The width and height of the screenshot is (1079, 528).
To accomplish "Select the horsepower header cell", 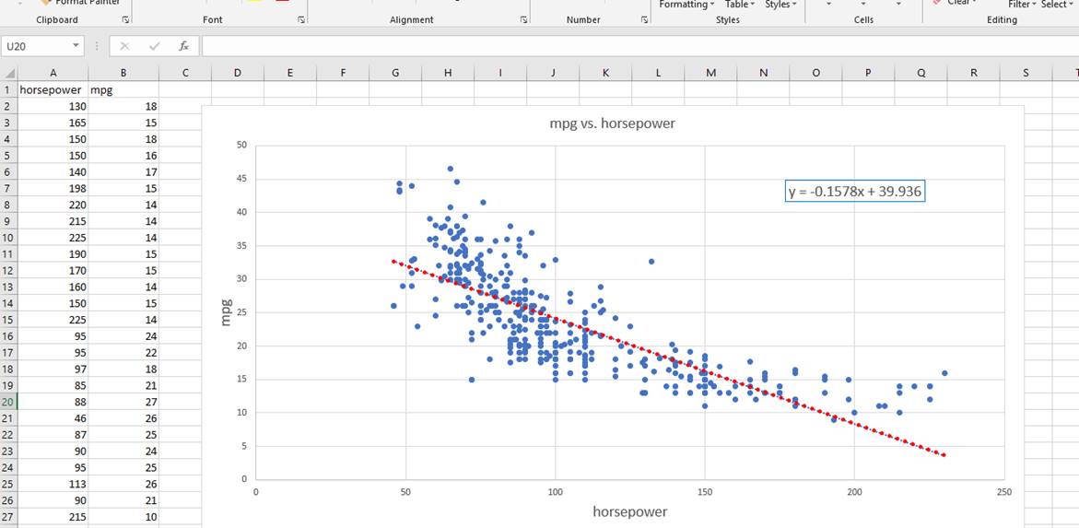I will (53, 89).
